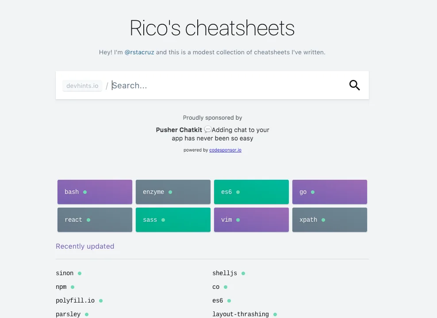Click the green dot beside npm
This screenshot has height=318, width=437.
tap(72, 287)
